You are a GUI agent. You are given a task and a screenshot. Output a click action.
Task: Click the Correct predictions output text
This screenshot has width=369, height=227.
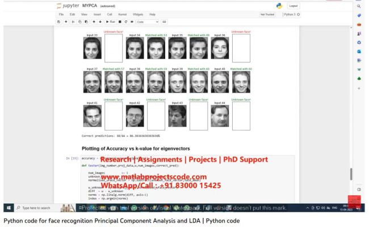pos(121,136)
